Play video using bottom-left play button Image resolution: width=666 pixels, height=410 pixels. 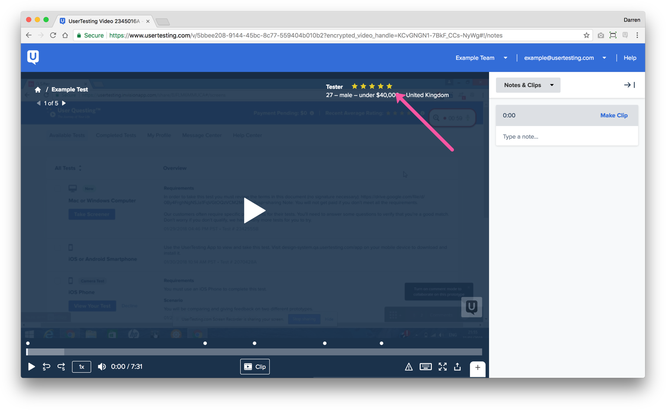(31, 367)
